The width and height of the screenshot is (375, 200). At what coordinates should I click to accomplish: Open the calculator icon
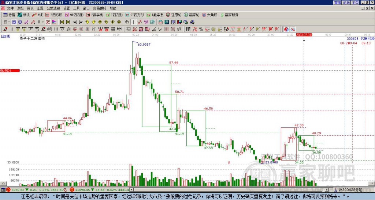click(x=167, y=22)
